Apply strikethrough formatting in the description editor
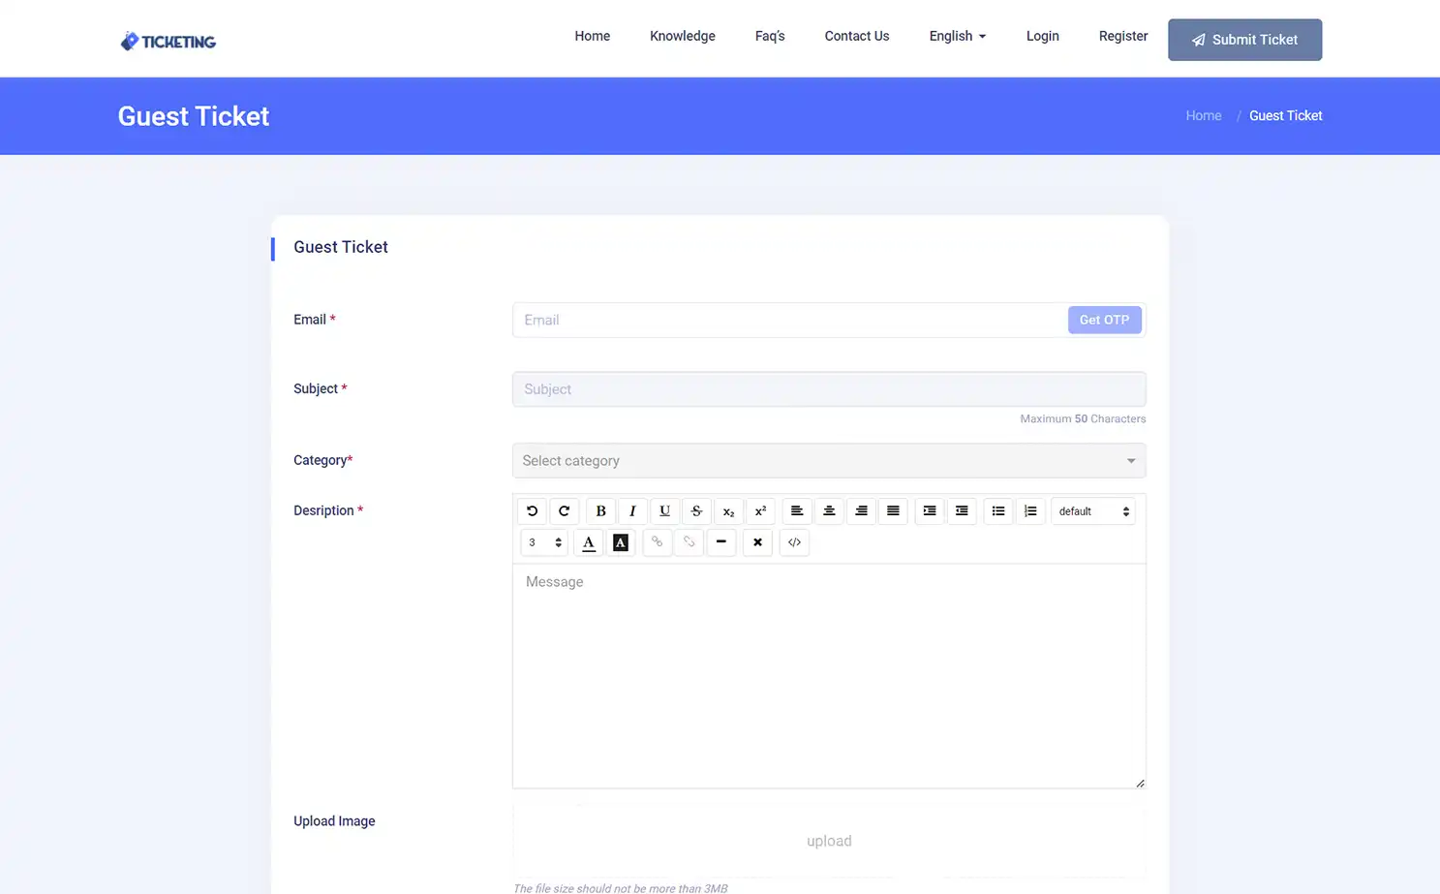The image size is (1440, 894). pyautogui.click(x=696, y=510)
